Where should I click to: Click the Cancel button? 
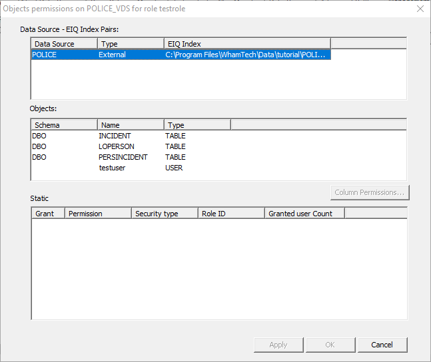tap(382, 345)
